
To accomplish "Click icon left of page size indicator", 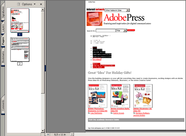I will click(48, 134).
